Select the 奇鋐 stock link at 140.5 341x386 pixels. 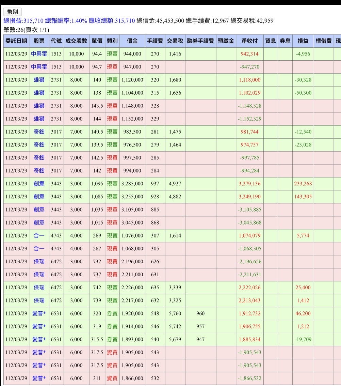tap(39, 132)
